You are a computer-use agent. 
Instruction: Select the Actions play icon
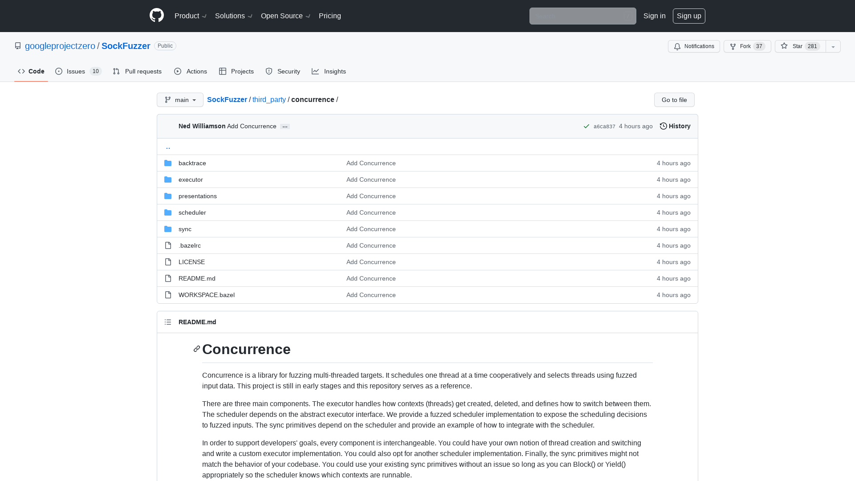coord(178,71)
